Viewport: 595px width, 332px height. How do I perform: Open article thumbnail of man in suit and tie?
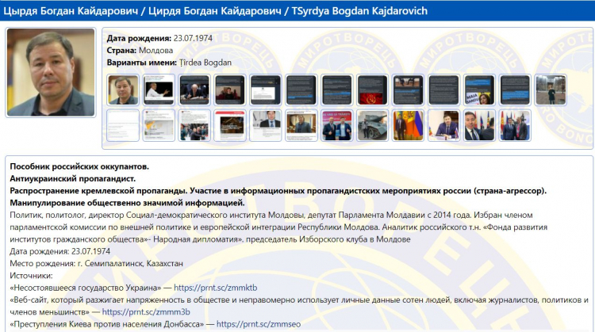coord(266,125)
